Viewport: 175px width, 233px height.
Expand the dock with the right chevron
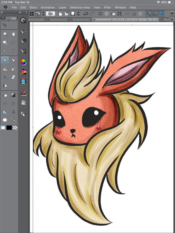(26, 12)
